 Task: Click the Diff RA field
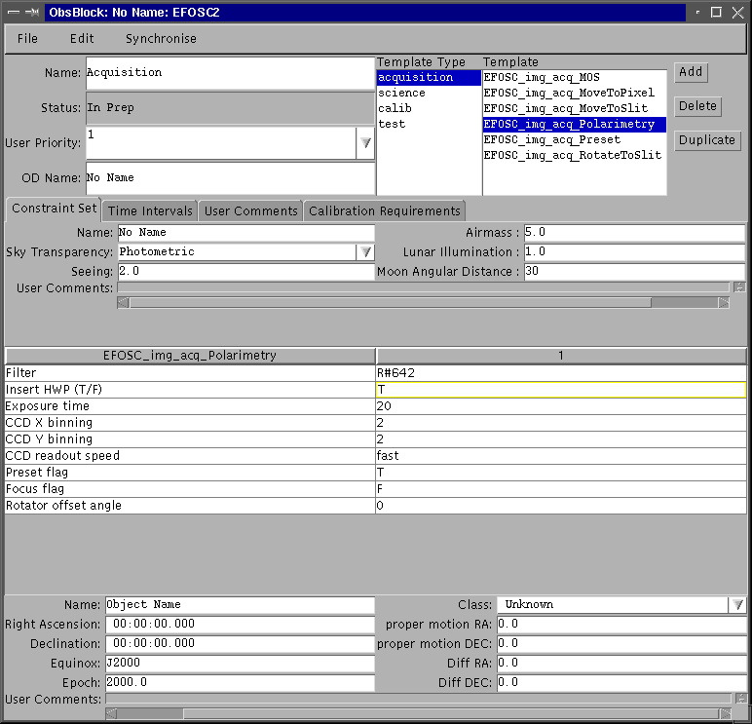point(621,663)
